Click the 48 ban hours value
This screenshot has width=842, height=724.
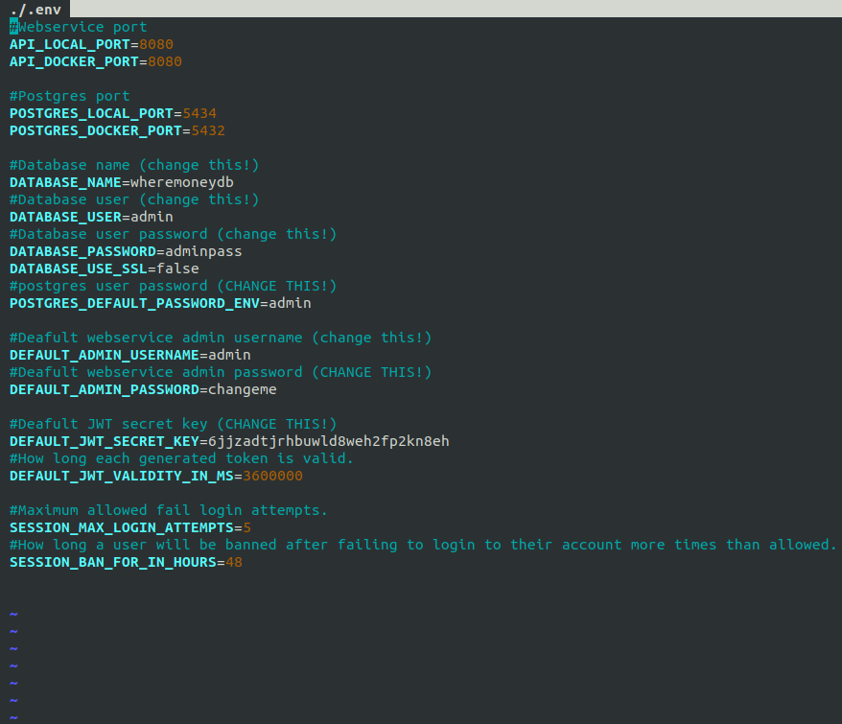pyautogui.click(x=234, y=562)
